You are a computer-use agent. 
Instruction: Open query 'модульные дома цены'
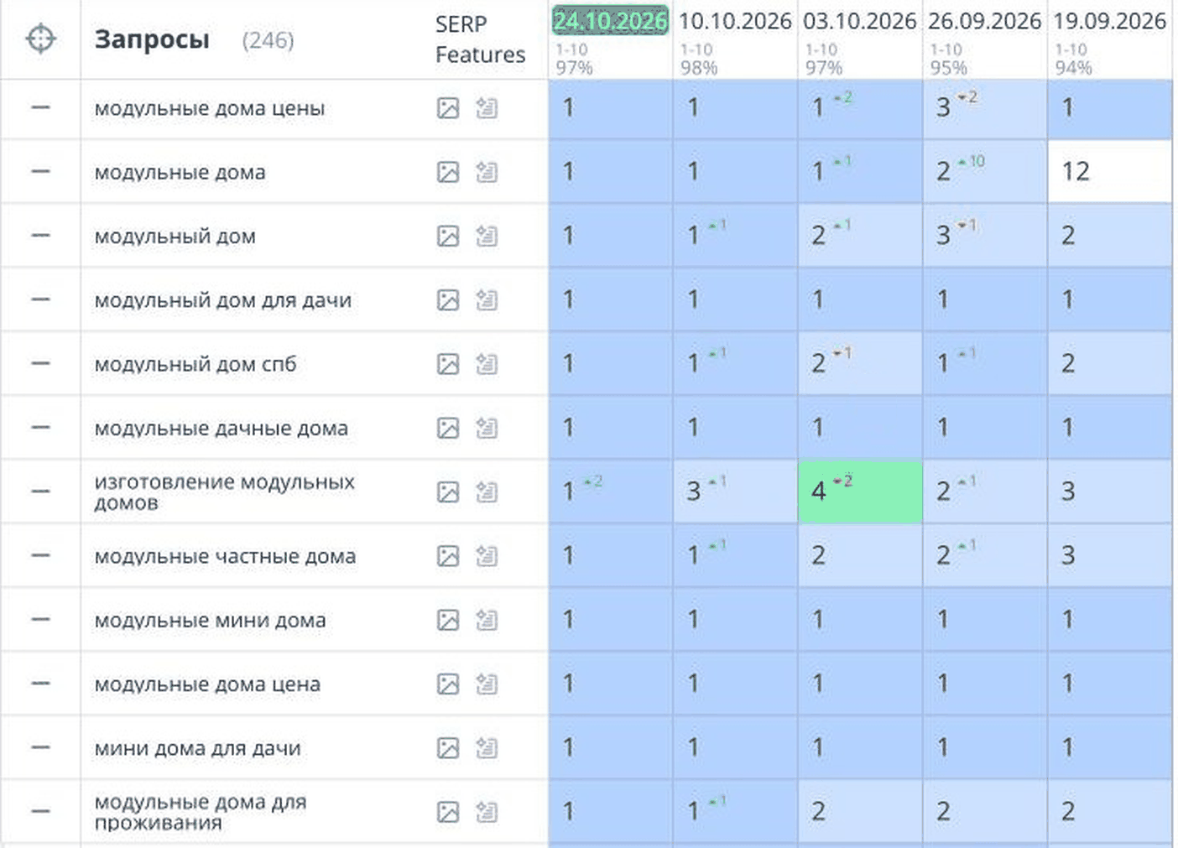[x=210, y=108]
